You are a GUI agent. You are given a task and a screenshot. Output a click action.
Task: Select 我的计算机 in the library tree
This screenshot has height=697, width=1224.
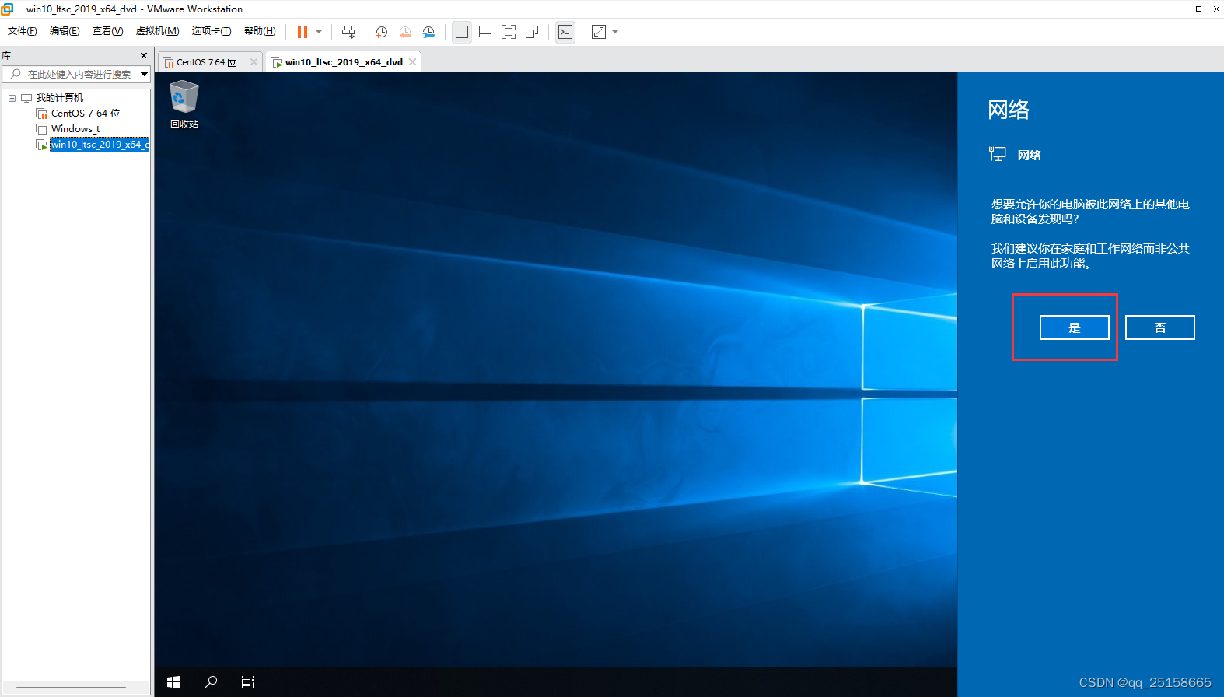(59, 98)
